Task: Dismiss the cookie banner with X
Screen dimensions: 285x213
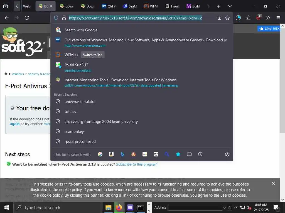Action: 273,183
